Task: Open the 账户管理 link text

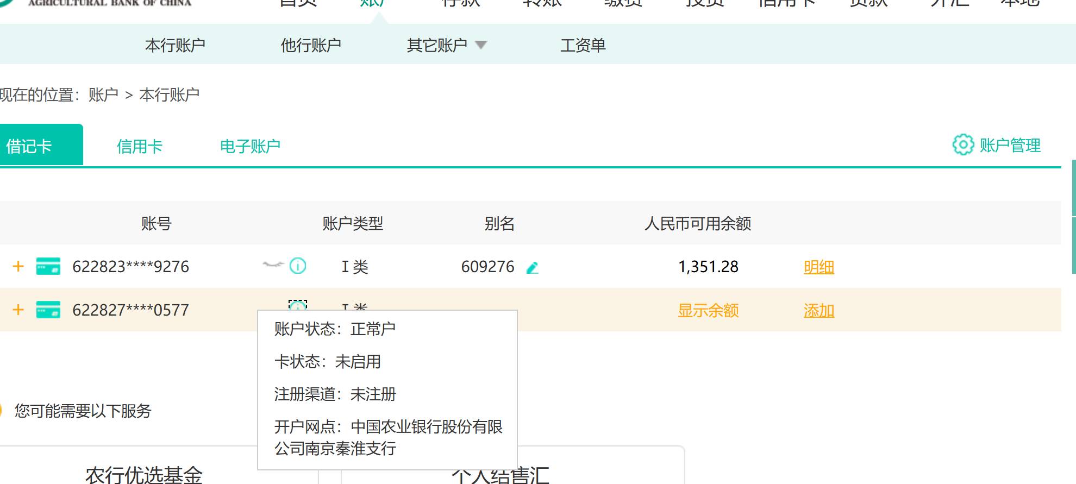Action: (1010, 145)
